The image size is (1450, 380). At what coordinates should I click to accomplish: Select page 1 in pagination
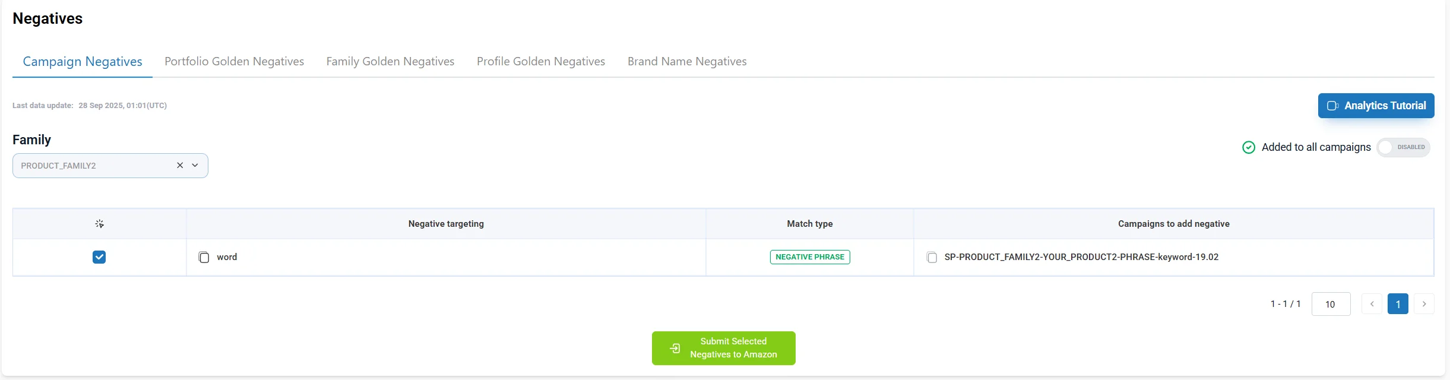pyautogui.click(x=1398, y=303)
